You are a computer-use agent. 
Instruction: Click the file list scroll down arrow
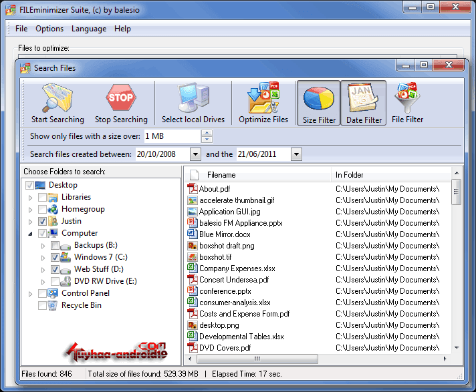[457, 347]
